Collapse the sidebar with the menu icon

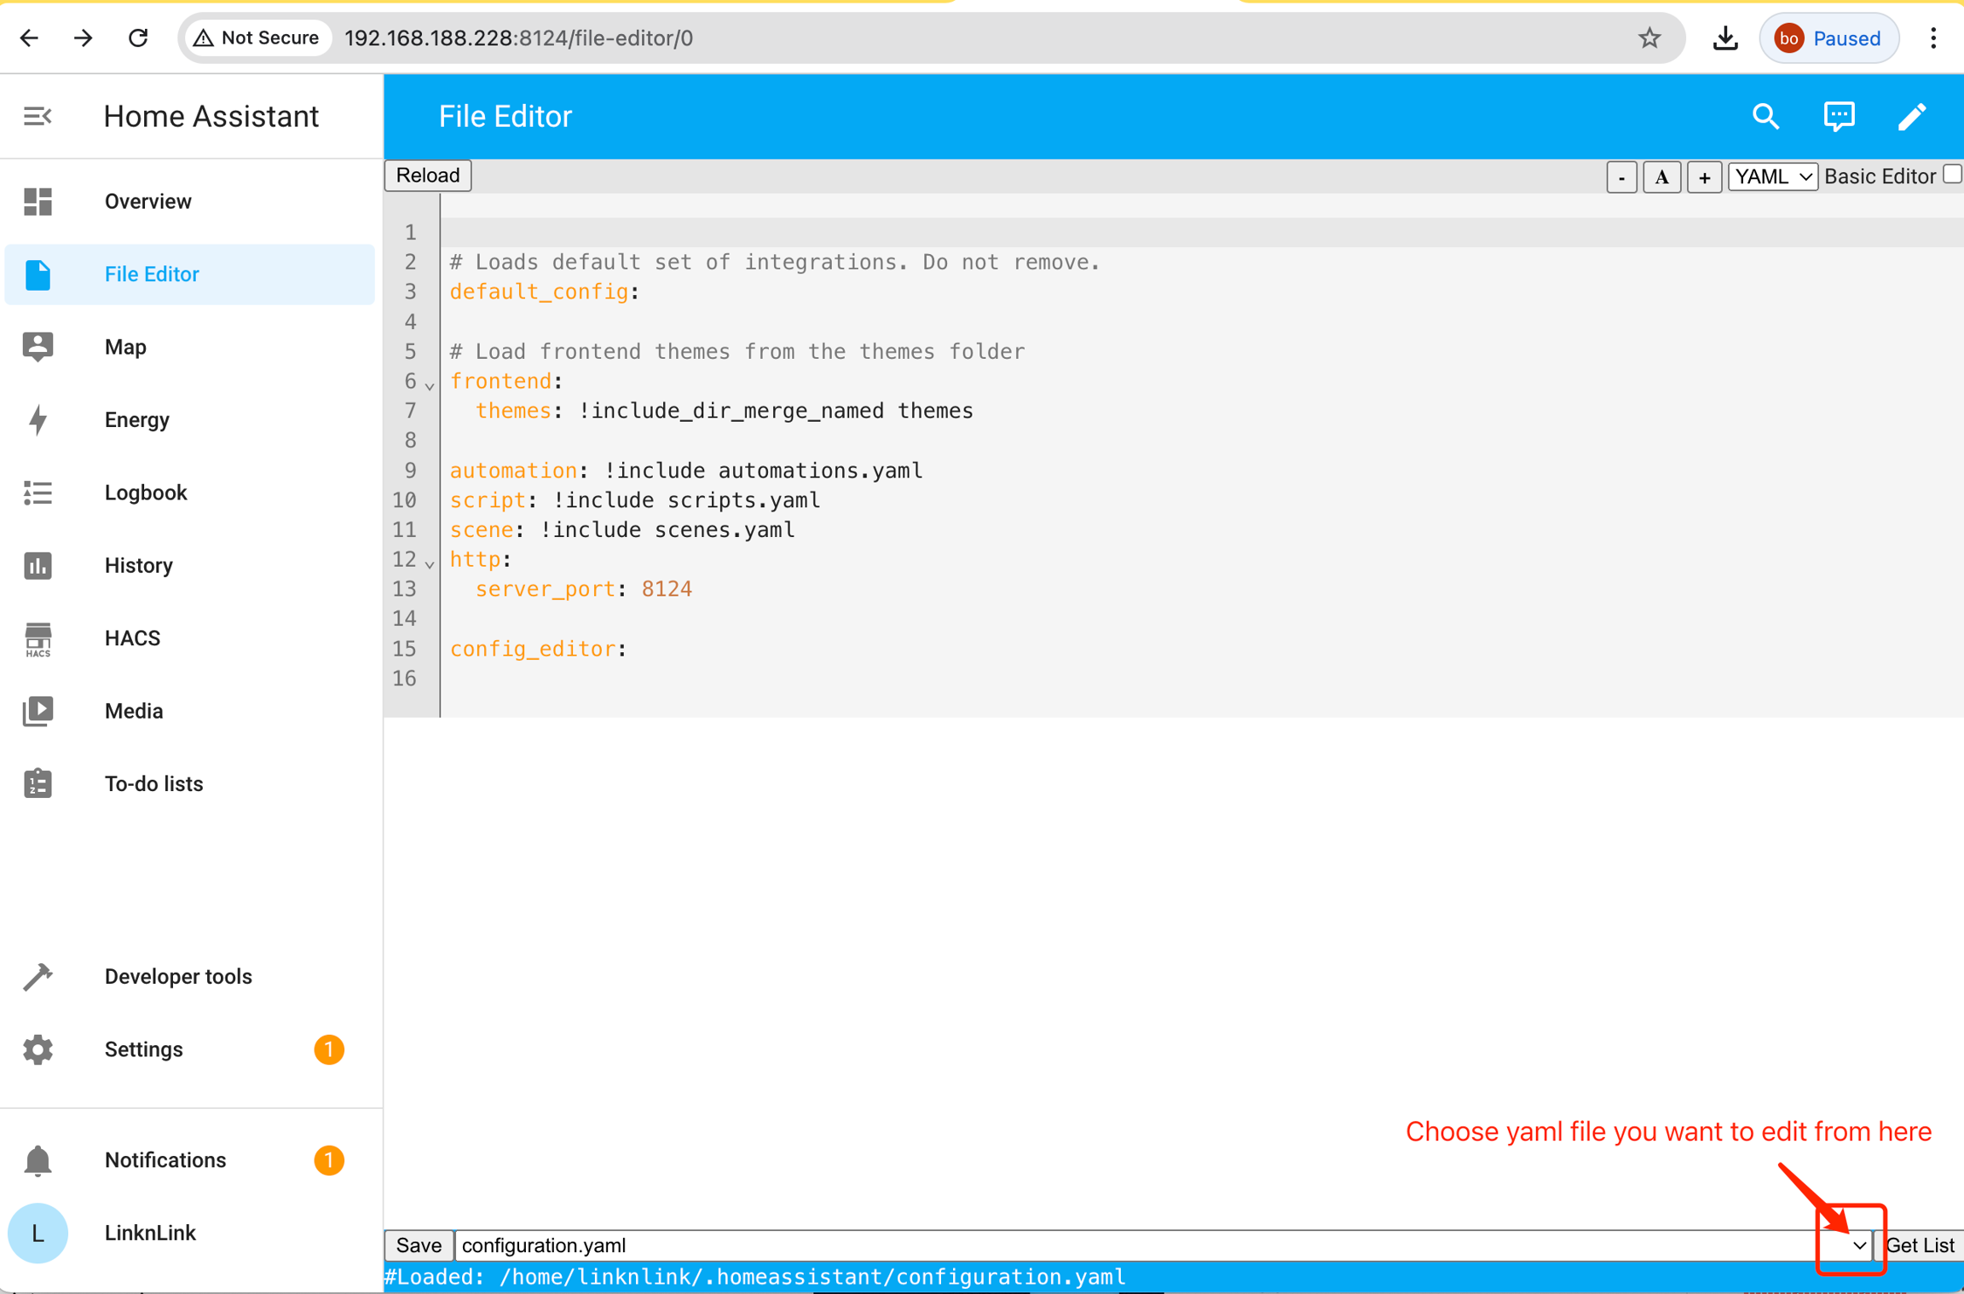pos(38,116)
